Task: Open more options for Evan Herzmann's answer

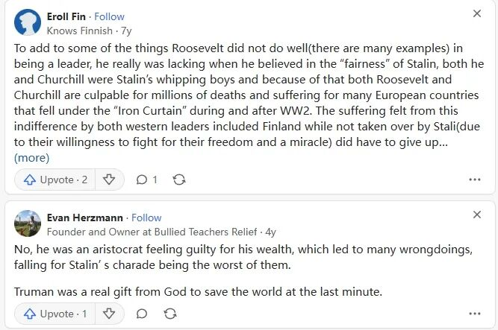Action: pyautogui.click(x=475, y=314)
